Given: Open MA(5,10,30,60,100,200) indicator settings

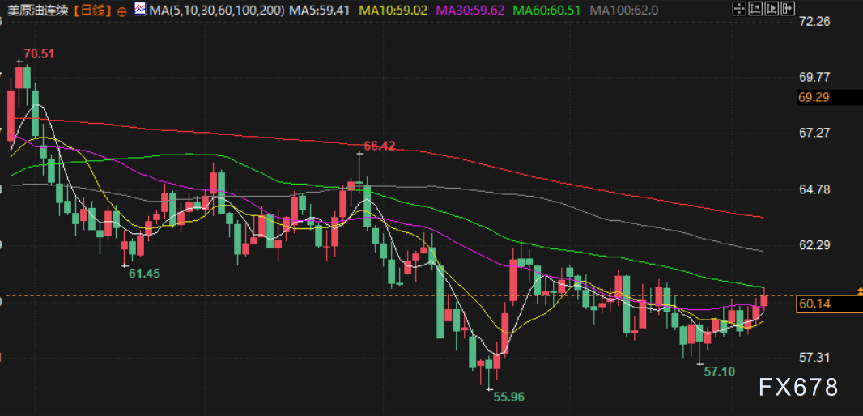Looking at the screenshot, I should pyautogui.click(x=217, y=11).
